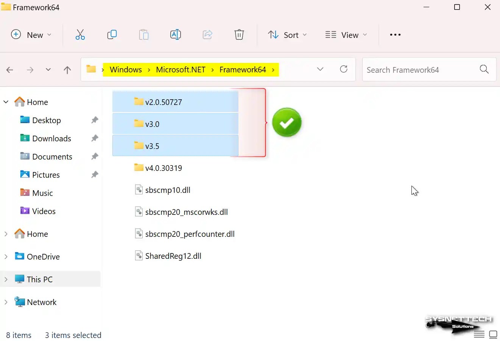Click chevron between Windows and Microsoft.NET
This screenshot has width=500, height=341.
coord(149,70)
